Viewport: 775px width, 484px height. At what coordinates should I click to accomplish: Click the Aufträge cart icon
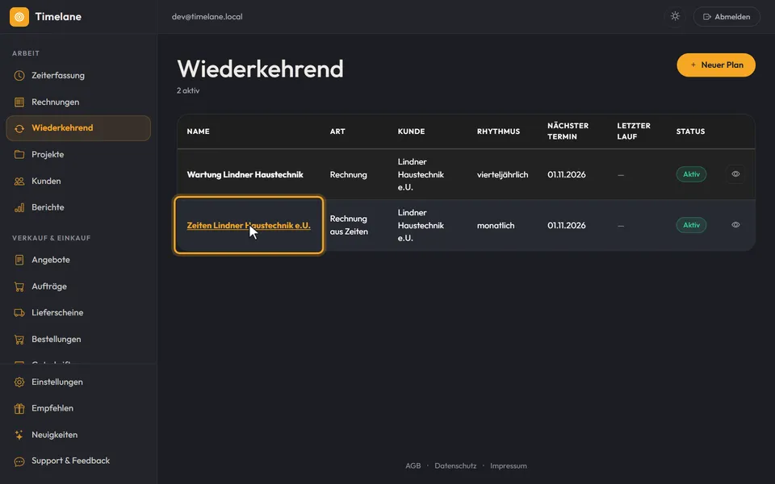coord(19,286)
